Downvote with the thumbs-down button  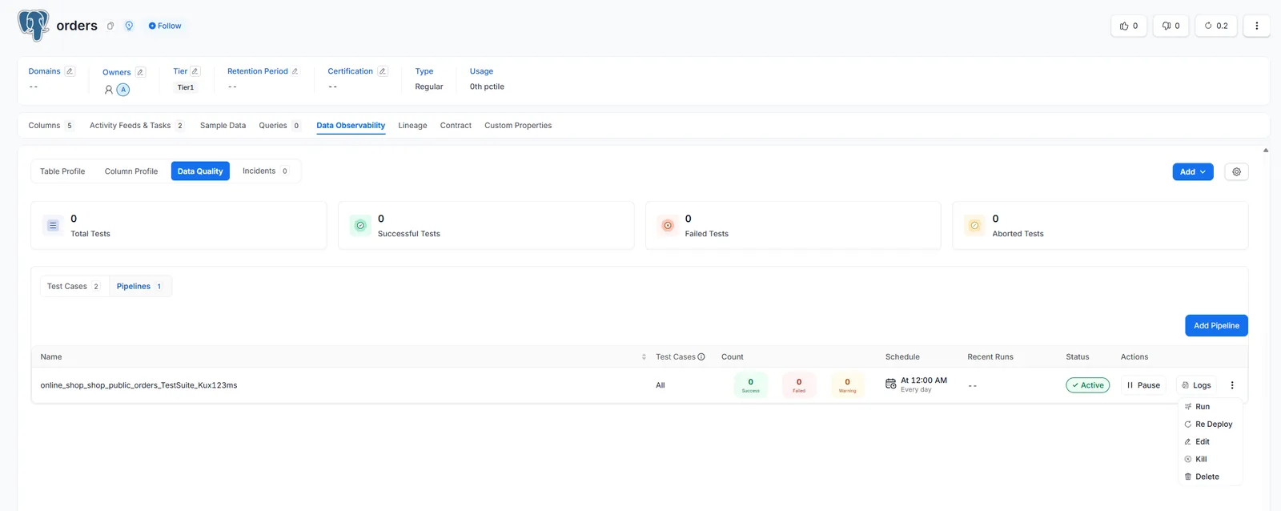pos(1171,26)
